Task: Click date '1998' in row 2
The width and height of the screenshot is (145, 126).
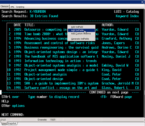Action: 18,34
